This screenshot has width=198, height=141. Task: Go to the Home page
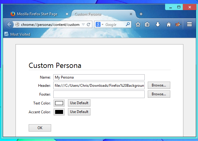click(x=168, y=24)
